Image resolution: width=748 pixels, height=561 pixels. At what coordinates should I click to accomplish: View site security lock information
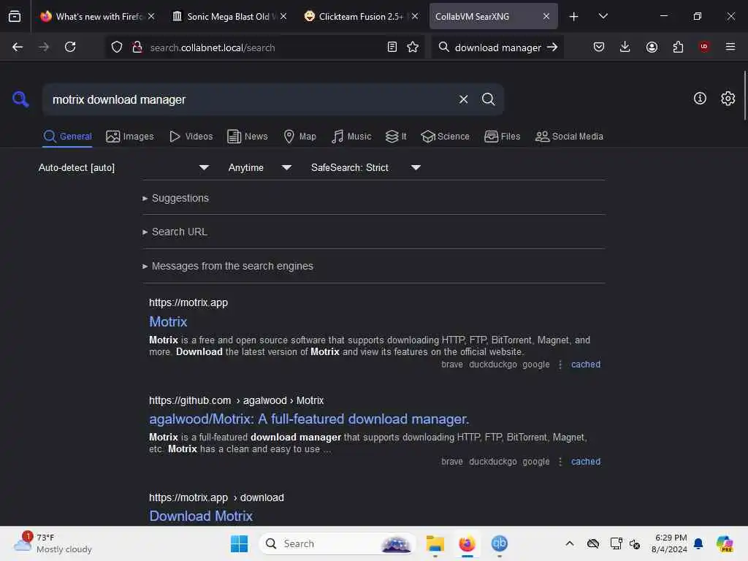tap(137, 47)
